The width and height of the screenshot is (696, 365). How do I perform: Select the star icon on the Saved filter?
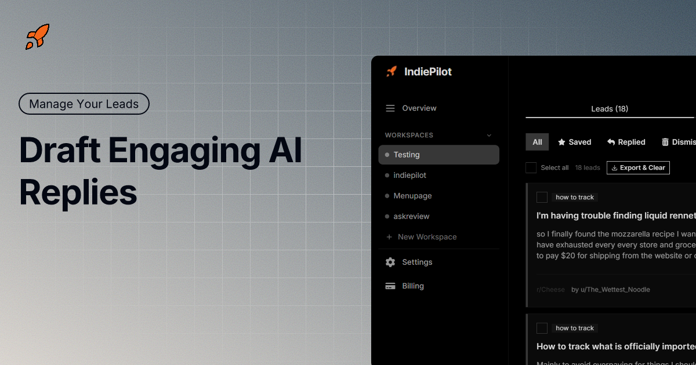coord(561,142)
